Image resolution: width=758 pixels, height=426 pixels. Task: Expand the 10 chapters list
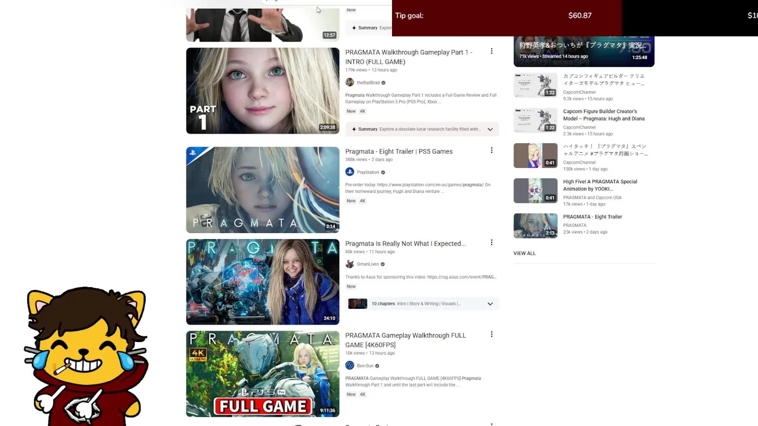tap(490, 304)
